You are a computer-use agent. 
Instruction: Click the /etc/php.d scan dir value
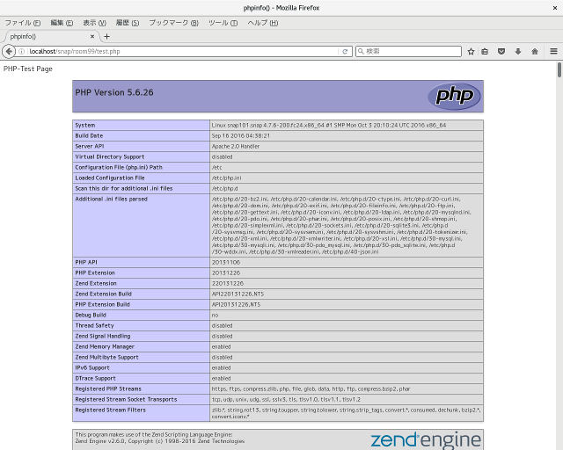point(225,188)
